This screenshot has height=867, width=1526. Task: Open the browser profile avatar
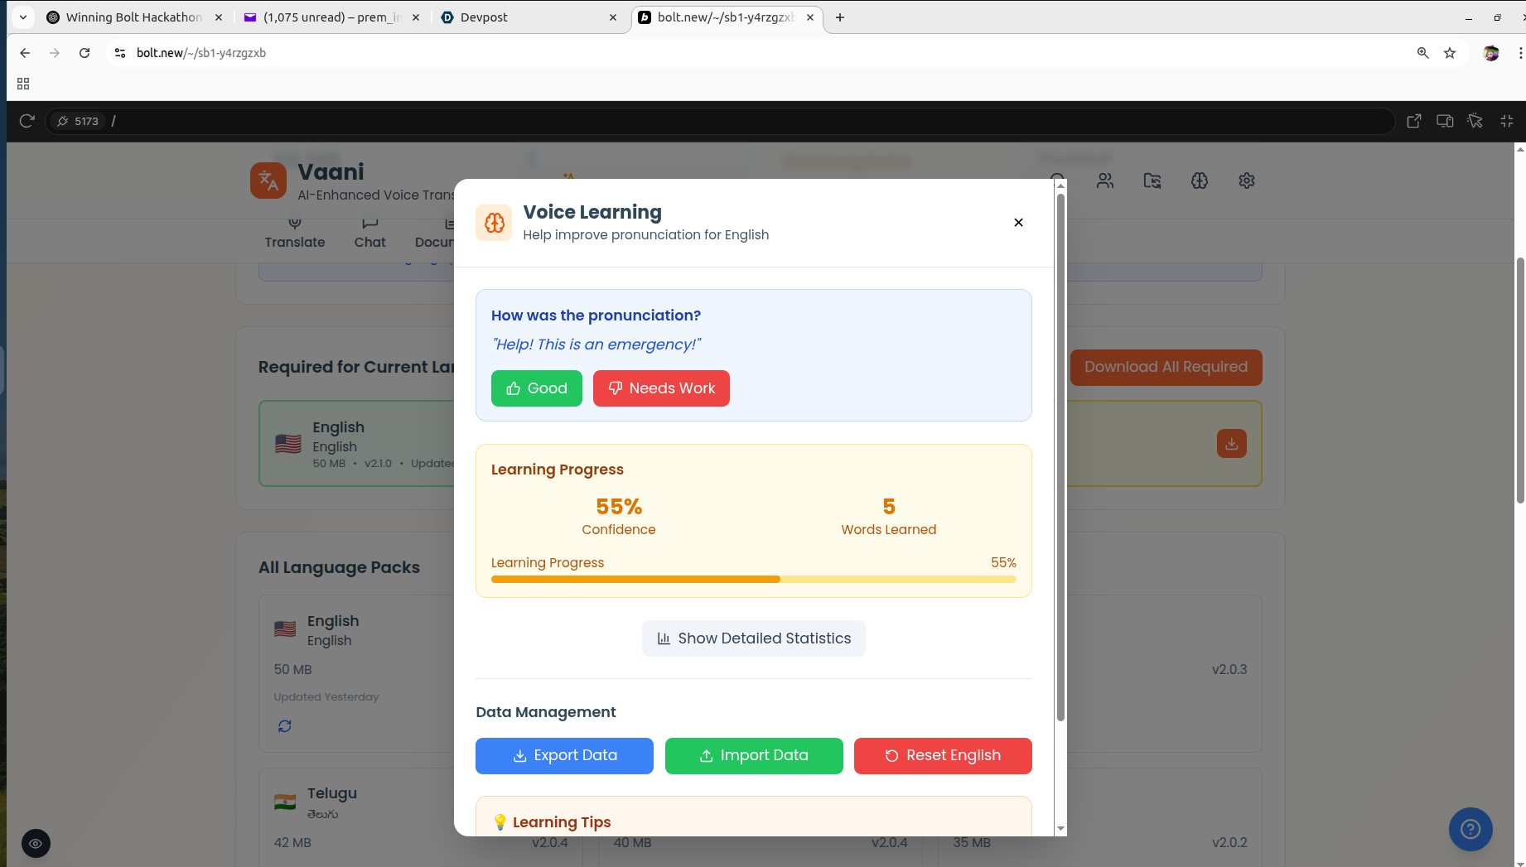coord(1491,53)
